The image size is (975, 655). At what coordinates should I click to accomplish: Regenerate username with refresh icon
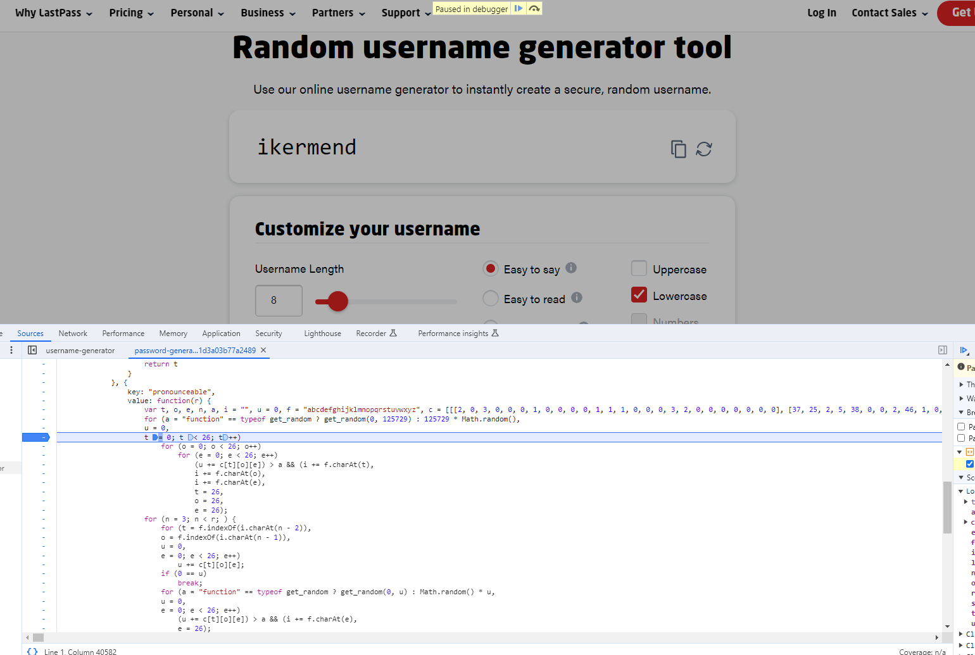(704, 149)
